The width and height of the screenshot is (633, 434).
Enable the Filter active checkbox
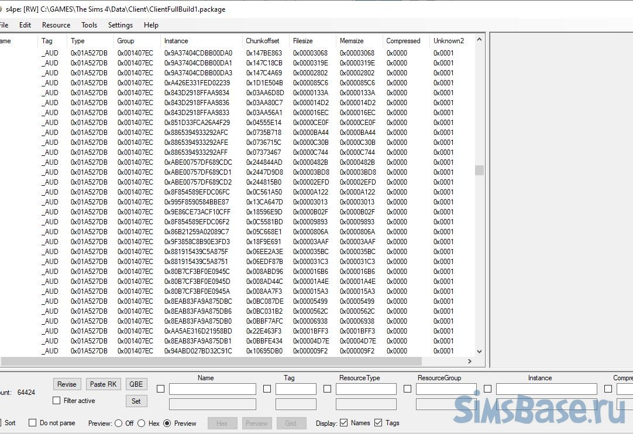57,401
